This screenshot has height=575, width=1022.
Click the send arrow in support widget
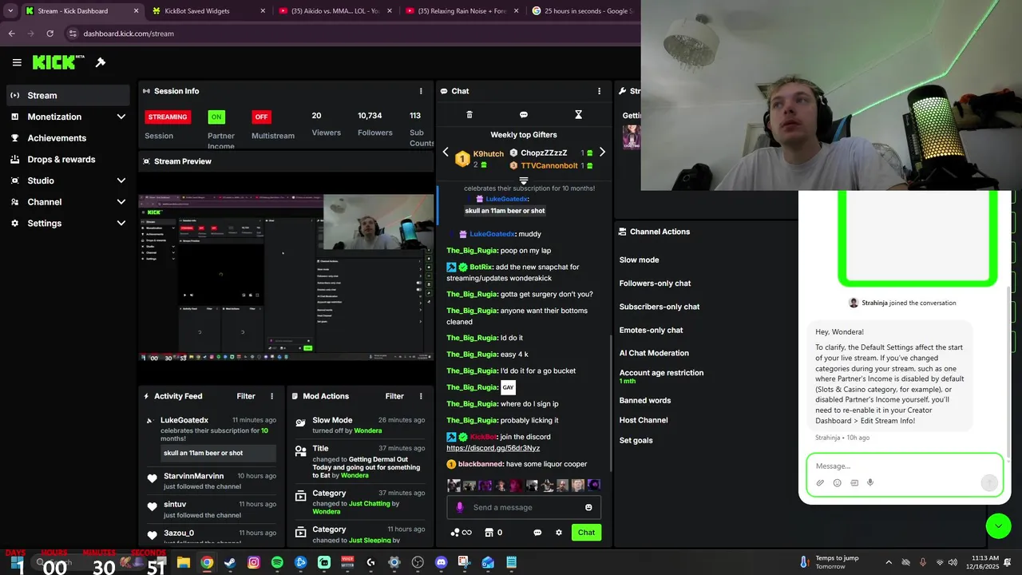coord(988,482)
